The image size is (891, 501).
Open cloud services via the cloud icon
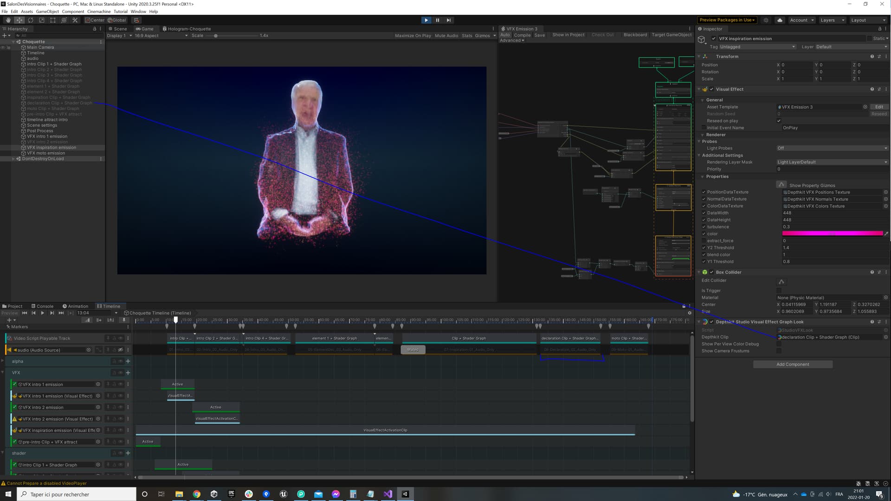(x=780, y=20)
